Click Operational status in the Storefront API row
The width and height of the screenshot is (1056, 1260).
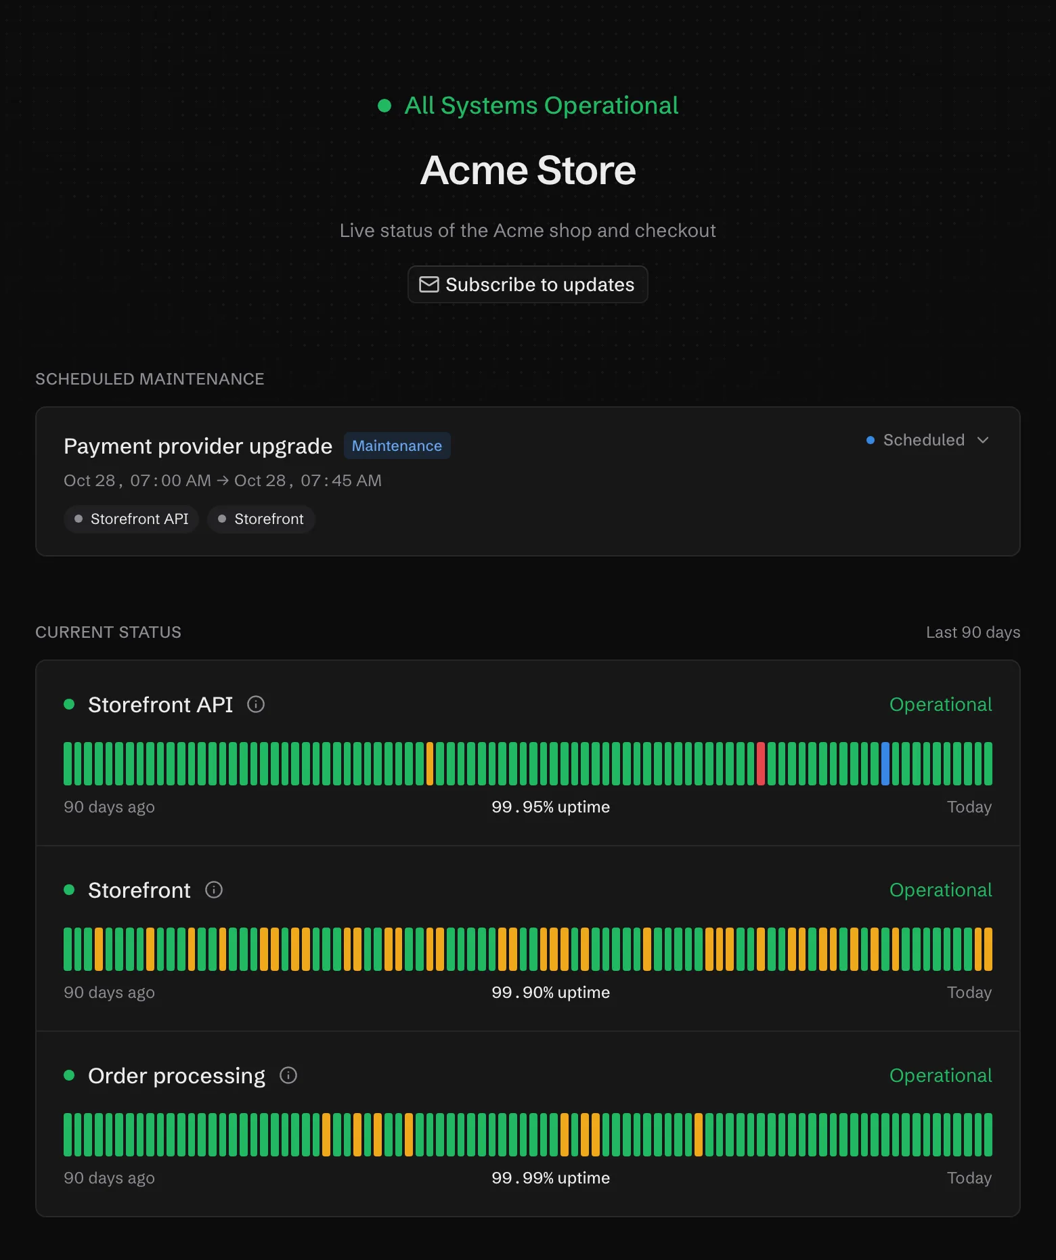(x=941, y=704)
